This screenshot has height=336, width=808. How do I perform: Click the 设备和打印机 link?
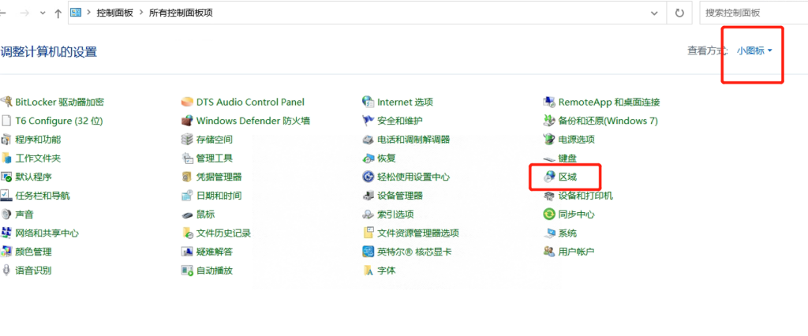click(585, 196)
